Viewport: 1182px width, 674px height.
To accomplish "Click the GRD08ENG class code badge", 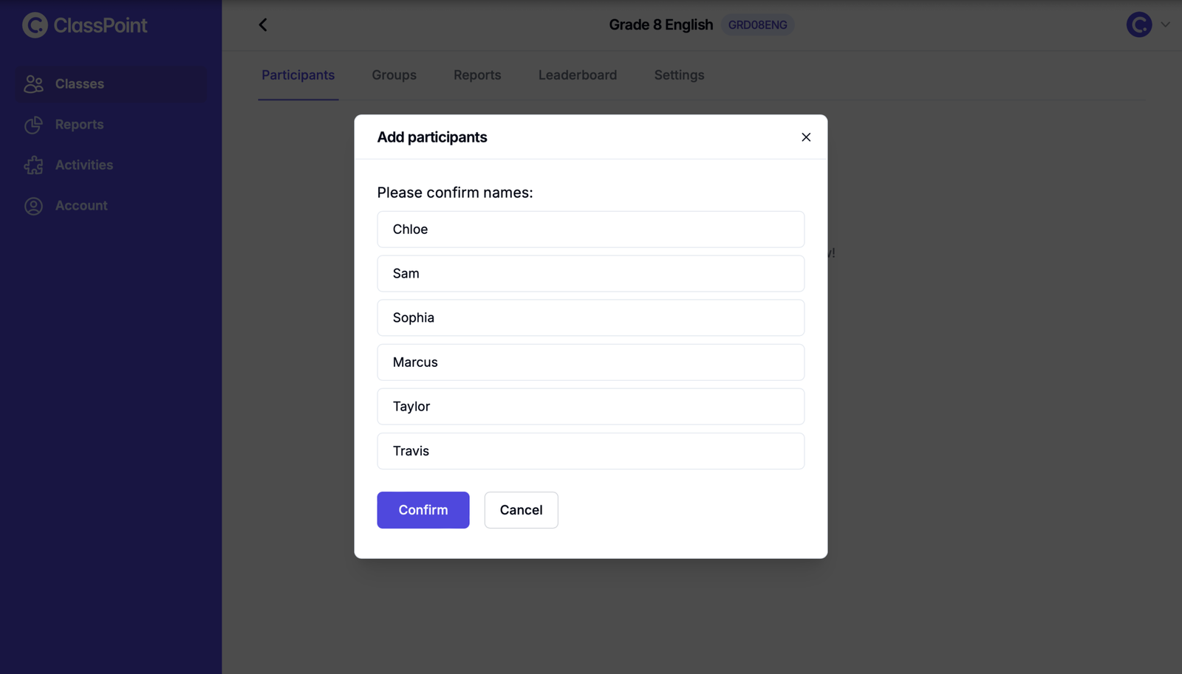I will pyautogui.click(x=757, y=25).
